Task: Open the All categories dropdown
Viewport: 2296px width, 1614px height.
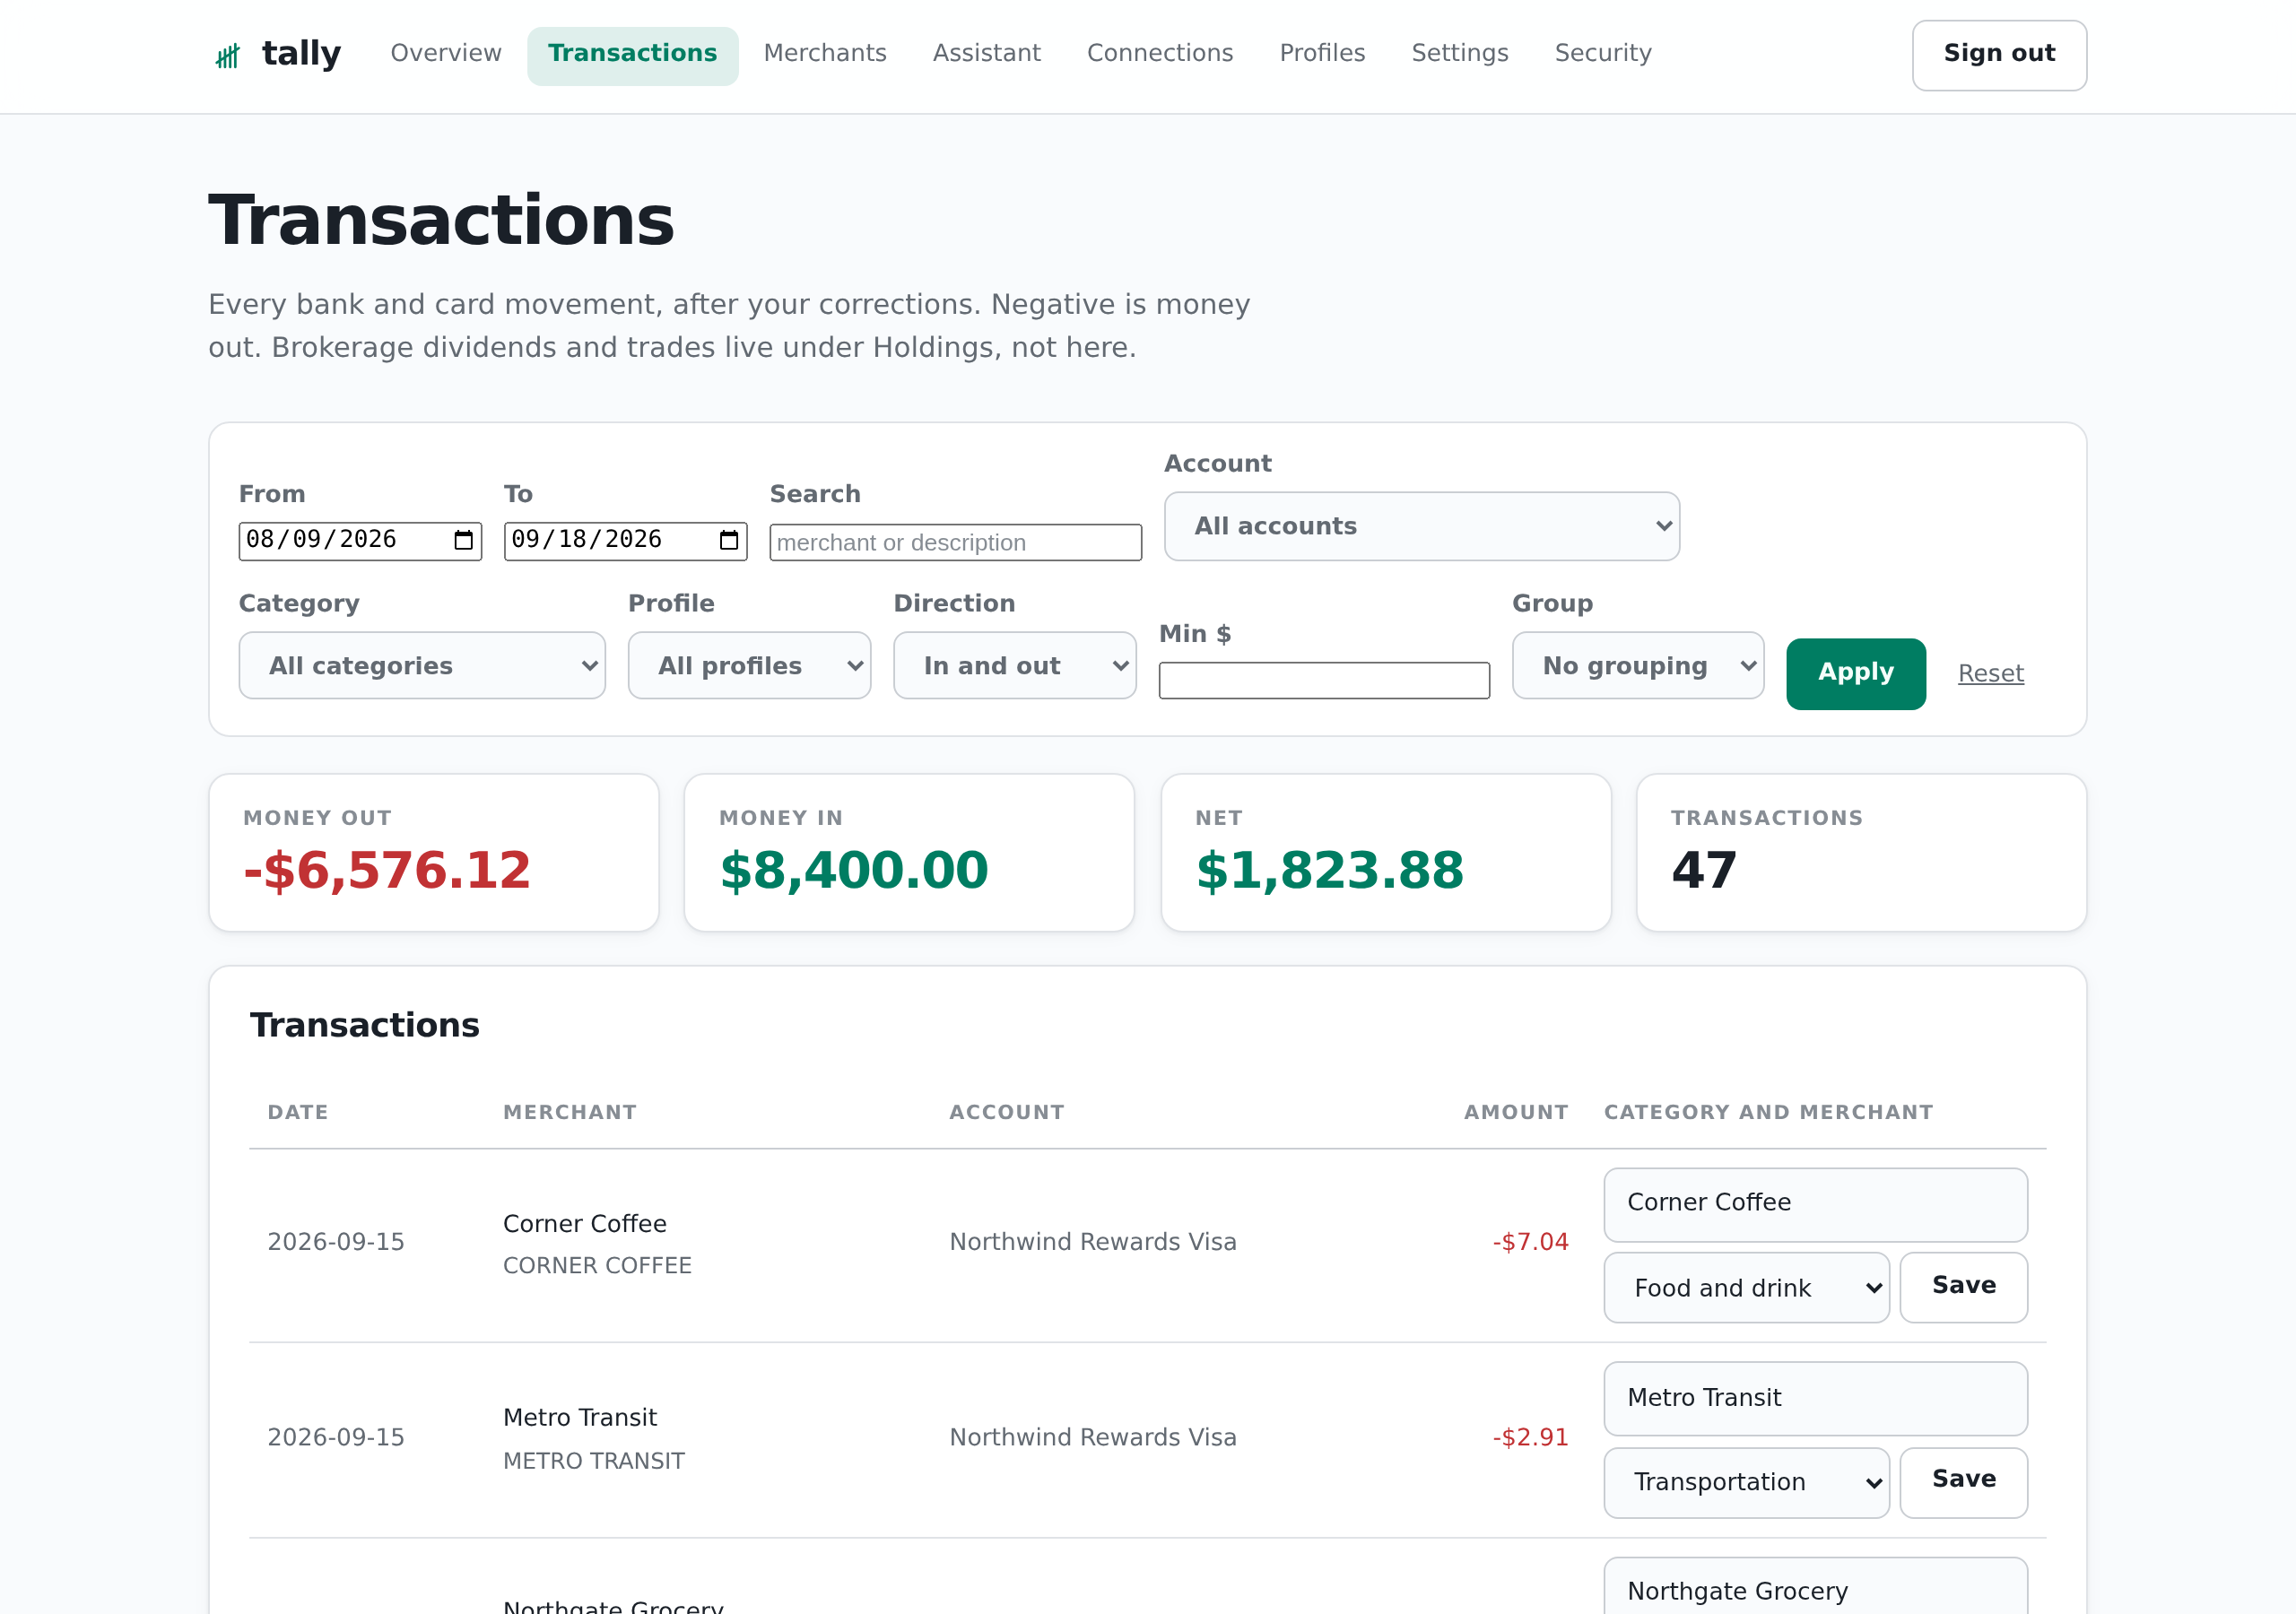Action: click(x=422, y=666)
